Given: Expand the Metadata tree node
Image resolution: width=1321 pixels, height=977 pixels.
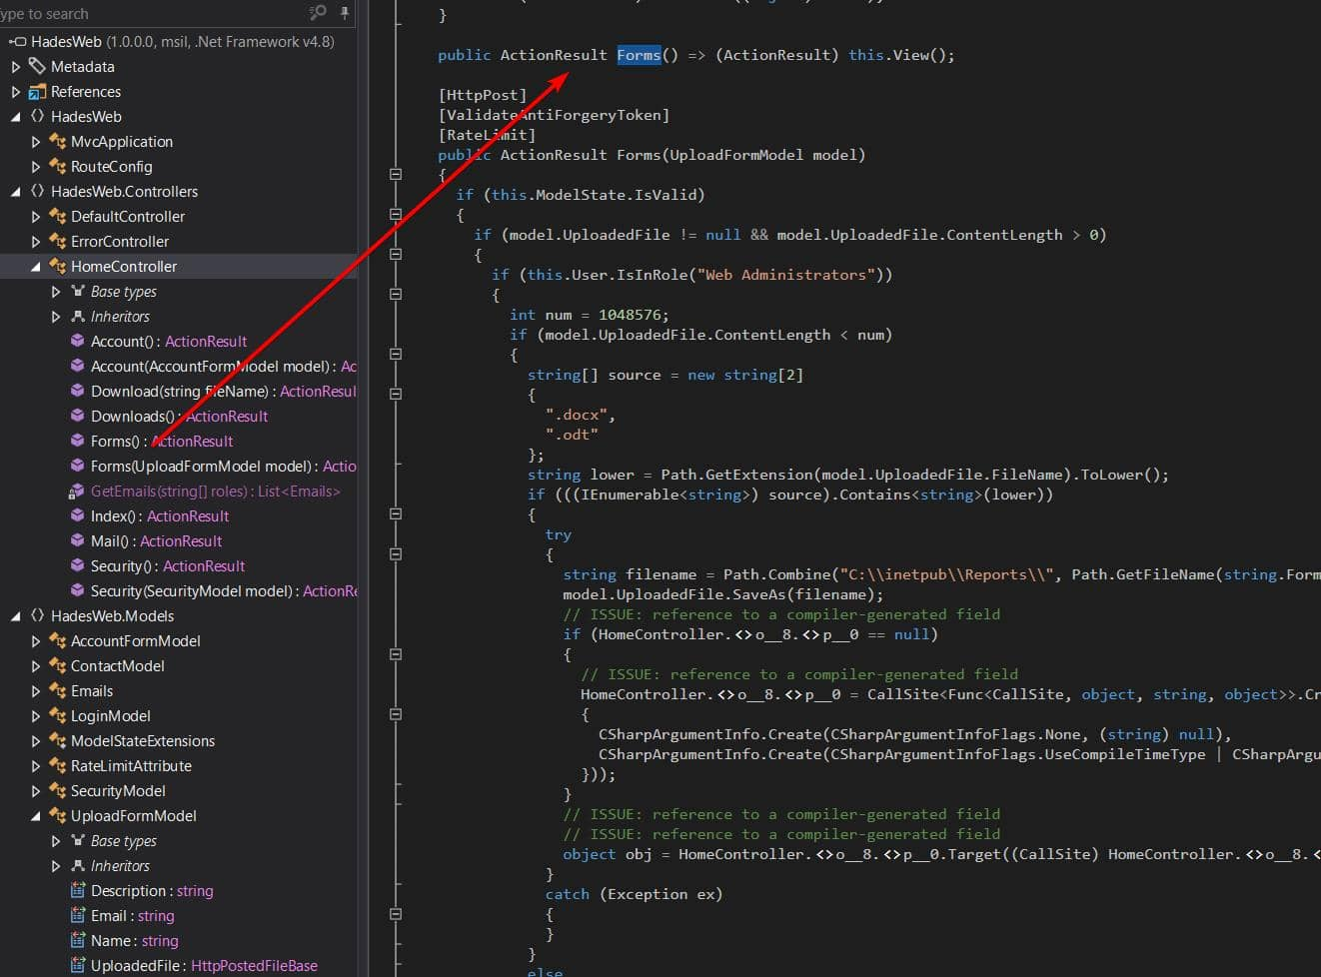Looking at the screenshot, I should [16, 67].
